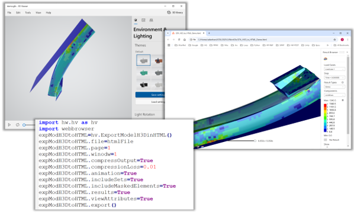Play the 3D Viewer animation

point(9,125)
